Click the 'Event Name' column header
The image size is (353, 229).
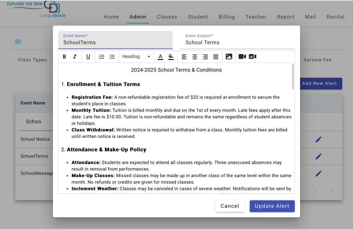(33, 103)
